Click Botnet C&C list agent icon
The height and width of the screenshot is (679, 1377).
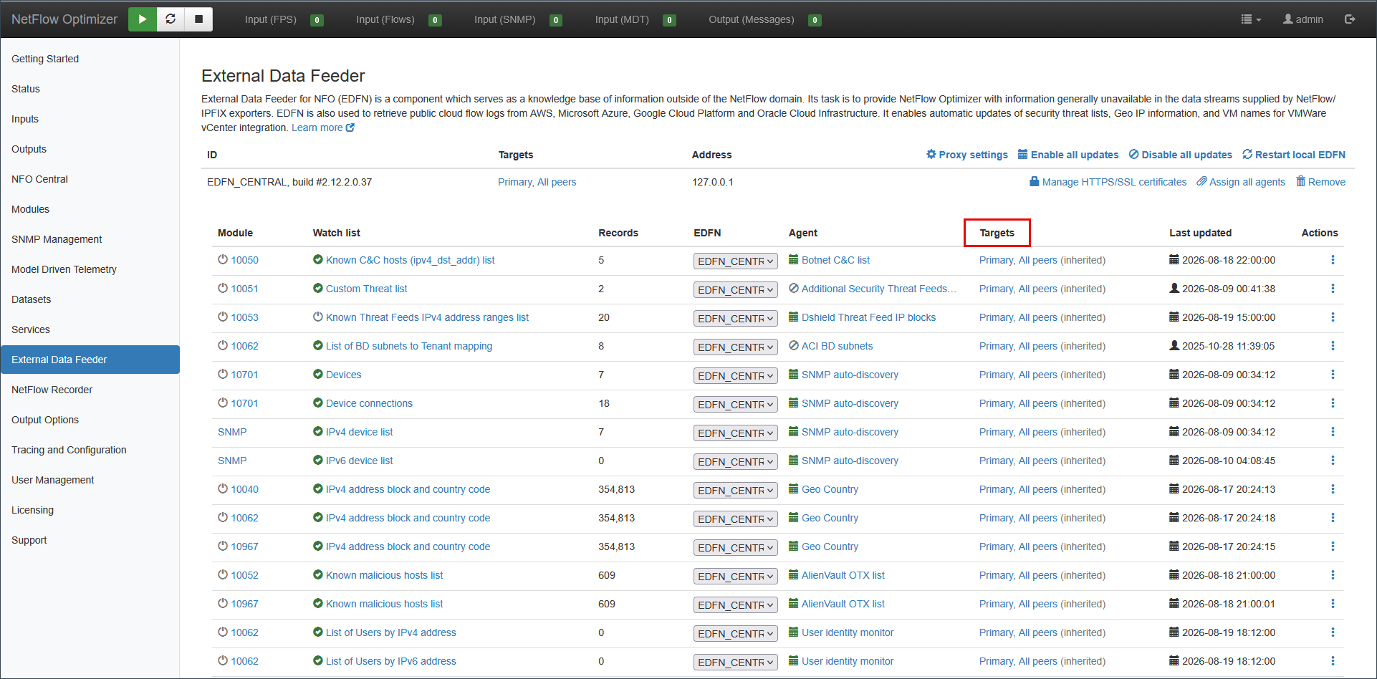coord(794,259)
